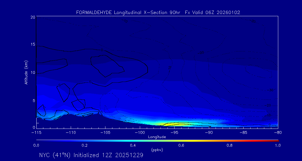This screenshot has height=161, width=302.
Task: Select the 5 km altitude tick label
Action: point(34,100)
